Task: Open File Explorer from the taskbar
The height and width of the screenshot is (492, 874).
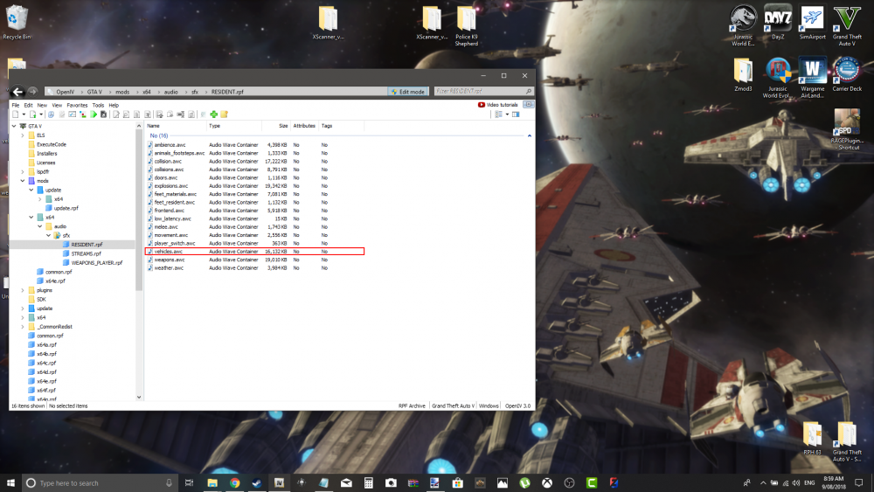Action: tap(212, 482)
